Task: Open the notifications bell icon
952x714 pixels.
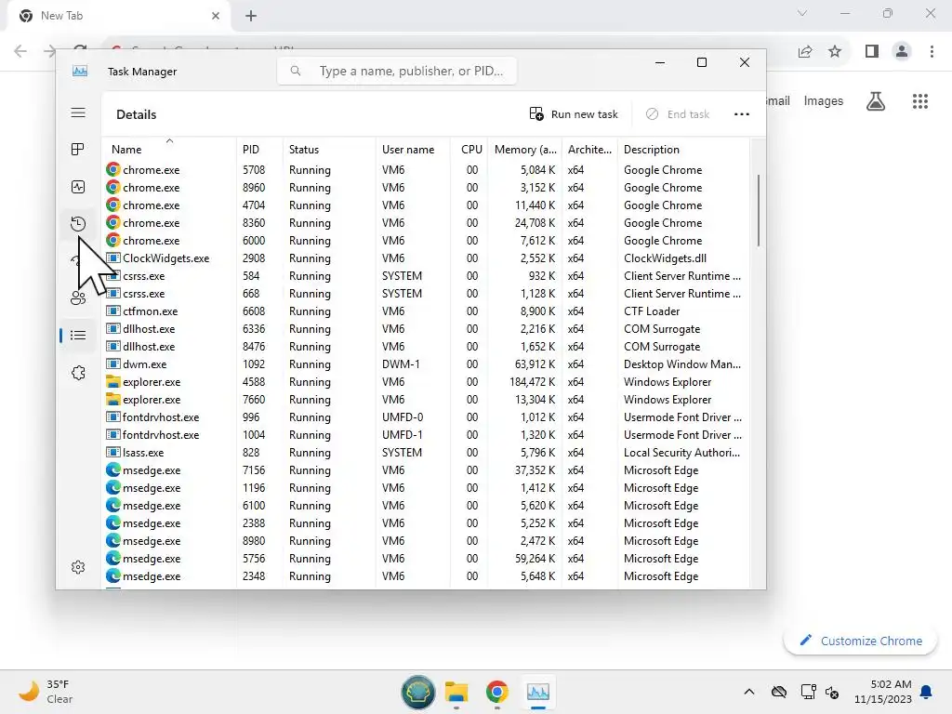Action: 926,692
